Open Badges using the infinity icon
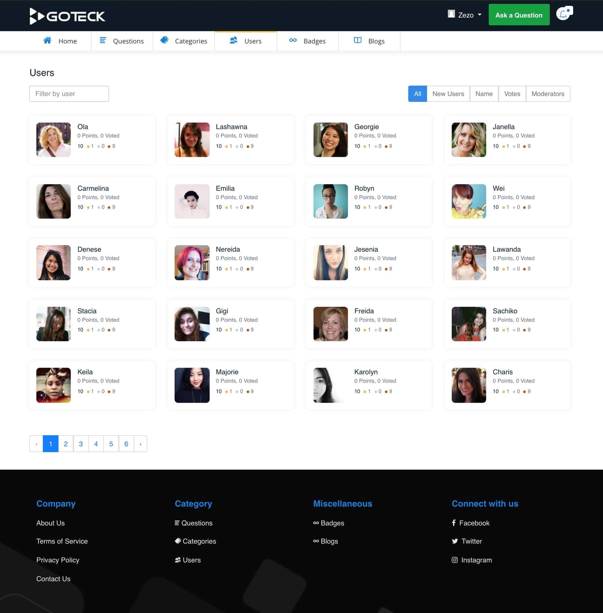 pos(293,40)
